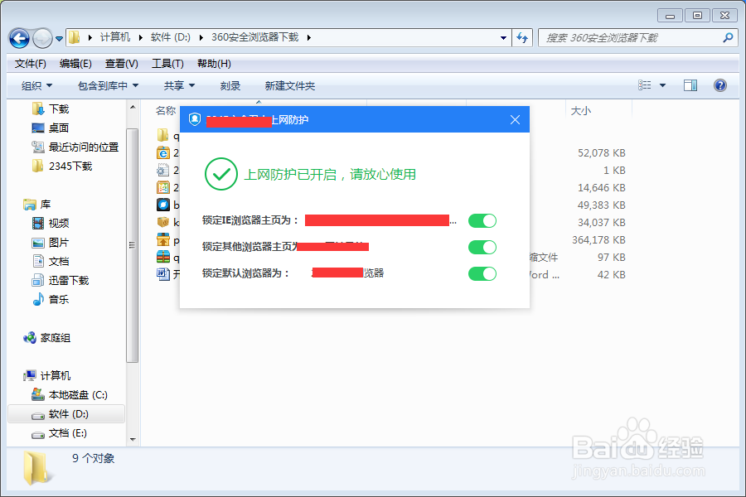Viewport: 746px width, 497px height.
Task: Click the IE-style file icon in list
Action: (x=163, y=152)
